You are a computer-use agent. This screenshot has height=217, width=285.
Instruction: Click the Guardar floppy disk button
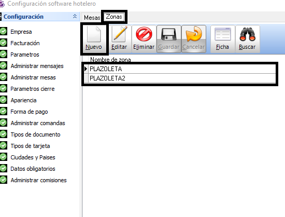(x=169, y=39)
